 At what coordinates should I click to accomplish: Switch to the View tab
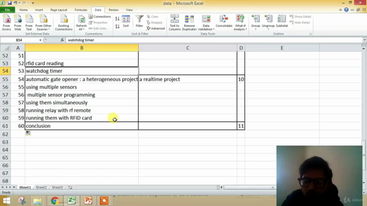129,10
